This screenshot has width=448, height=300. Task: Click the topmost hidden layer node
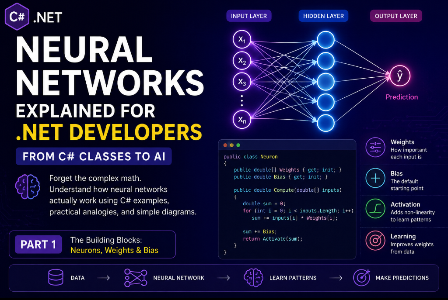[325, 40]
